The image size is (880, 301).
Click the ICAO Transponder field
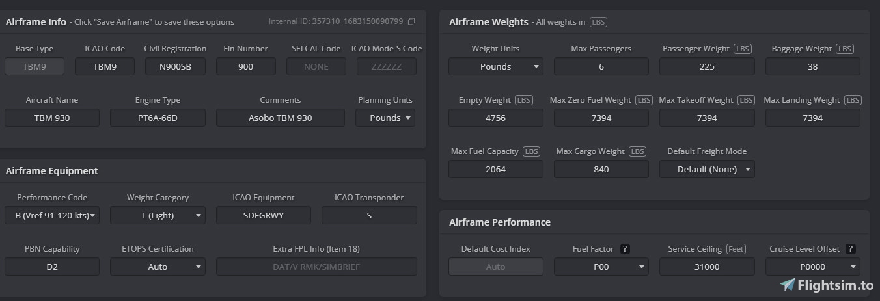(x=369, y=215)
